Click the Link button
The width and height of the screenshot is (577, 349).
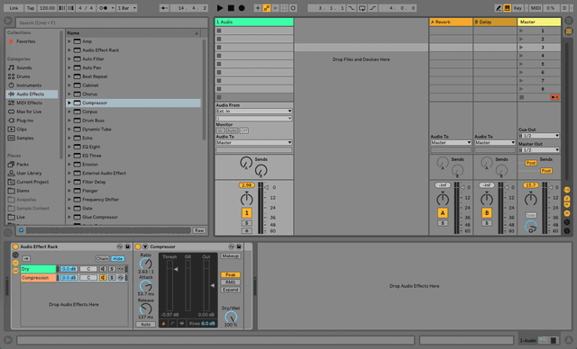click(14, 8)
